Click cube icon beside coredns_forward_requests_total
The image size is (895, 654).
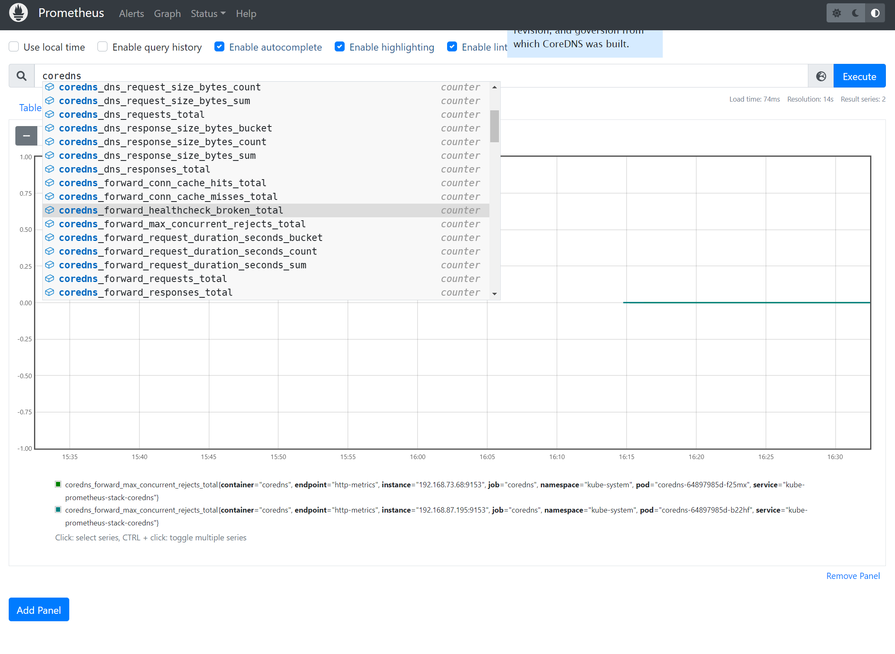pos(50,278)
